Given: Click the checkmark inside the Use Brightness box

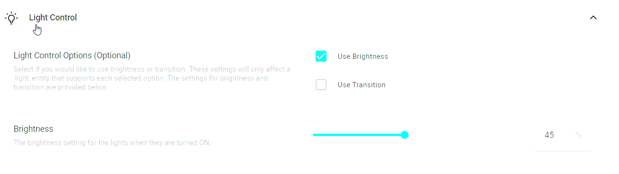Looking at the screenshot, I should (321, 56).
